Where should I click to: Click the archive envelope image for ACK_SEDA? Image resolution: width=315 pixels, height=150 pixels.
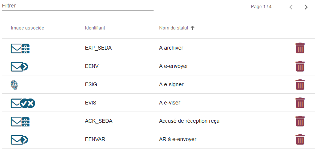[20, 121]
